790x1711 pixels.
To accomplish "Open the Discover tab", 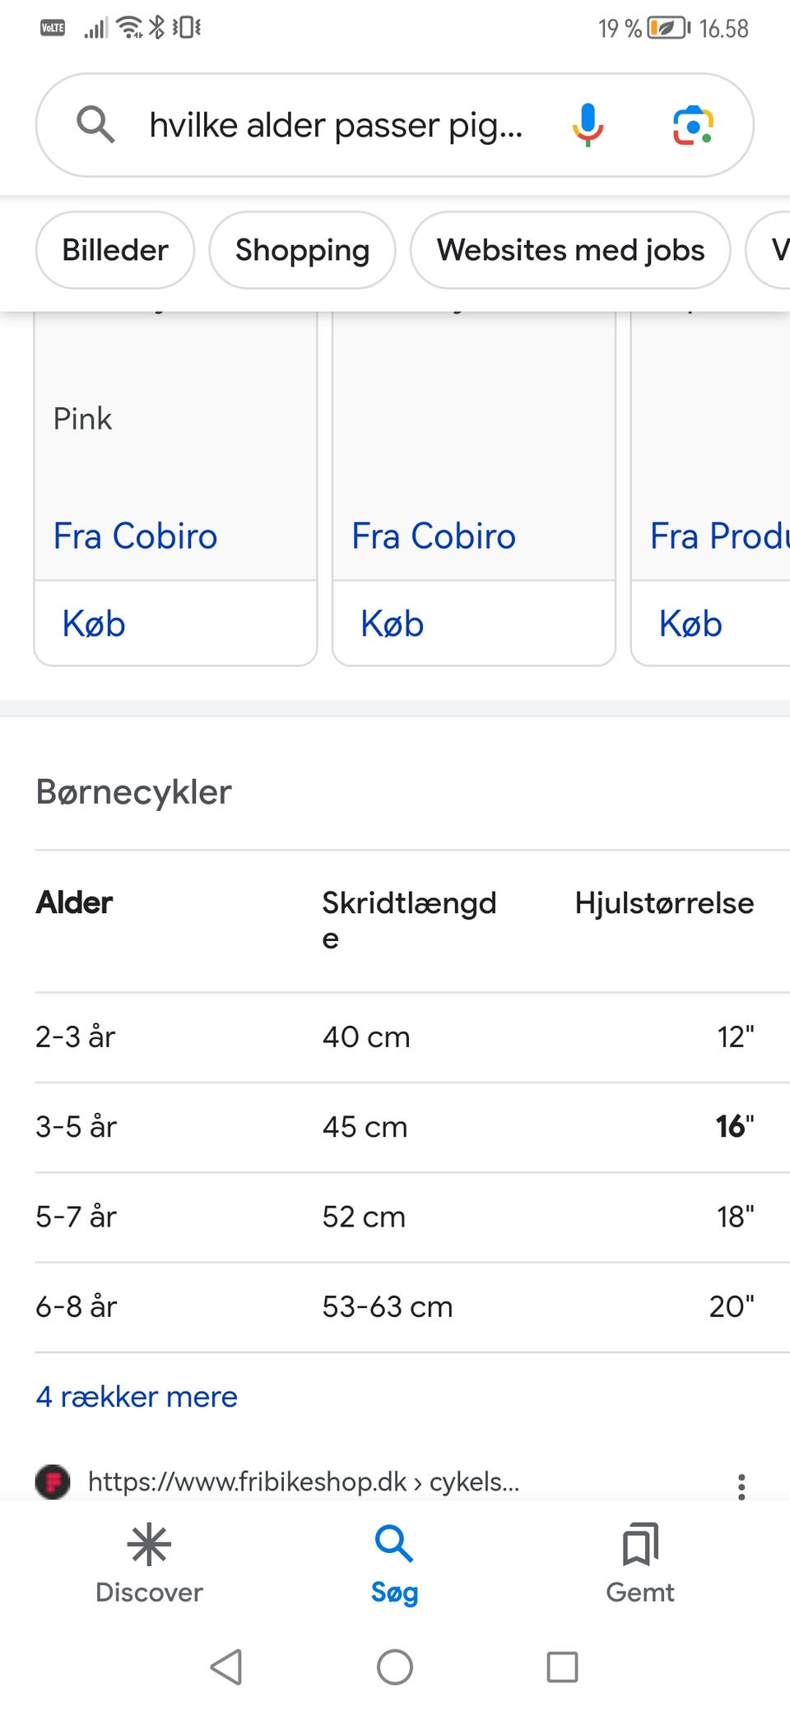I will coord(149,1563).
